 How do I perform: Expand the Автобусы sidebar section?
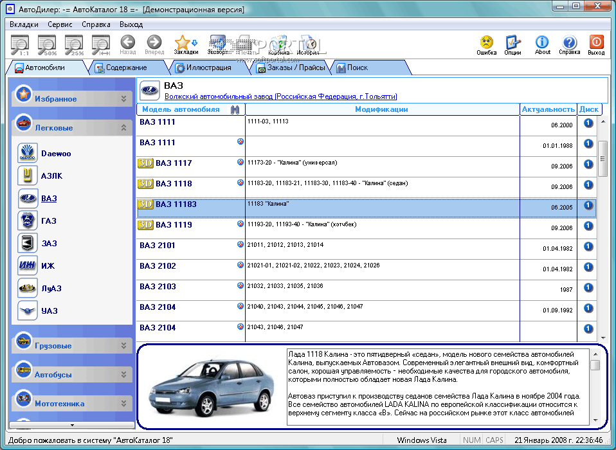[124, 375]
